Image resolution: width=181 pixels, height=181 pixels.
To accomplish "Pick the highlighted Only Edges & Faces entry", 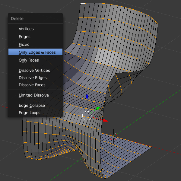I will pos(37,52).
